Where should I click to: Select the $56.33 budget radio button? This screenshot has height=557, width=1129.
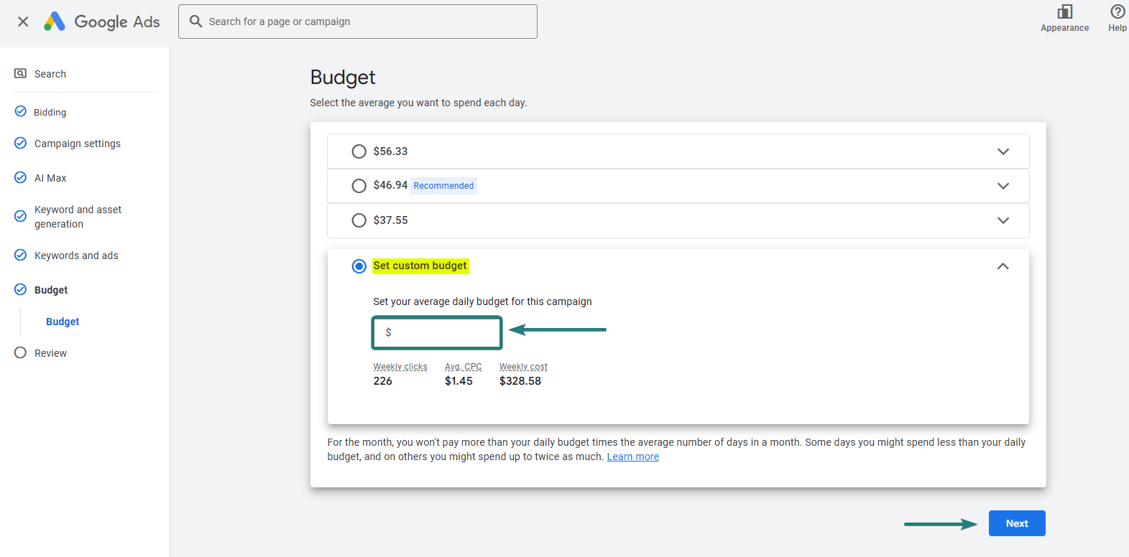(x=359, y=151)
